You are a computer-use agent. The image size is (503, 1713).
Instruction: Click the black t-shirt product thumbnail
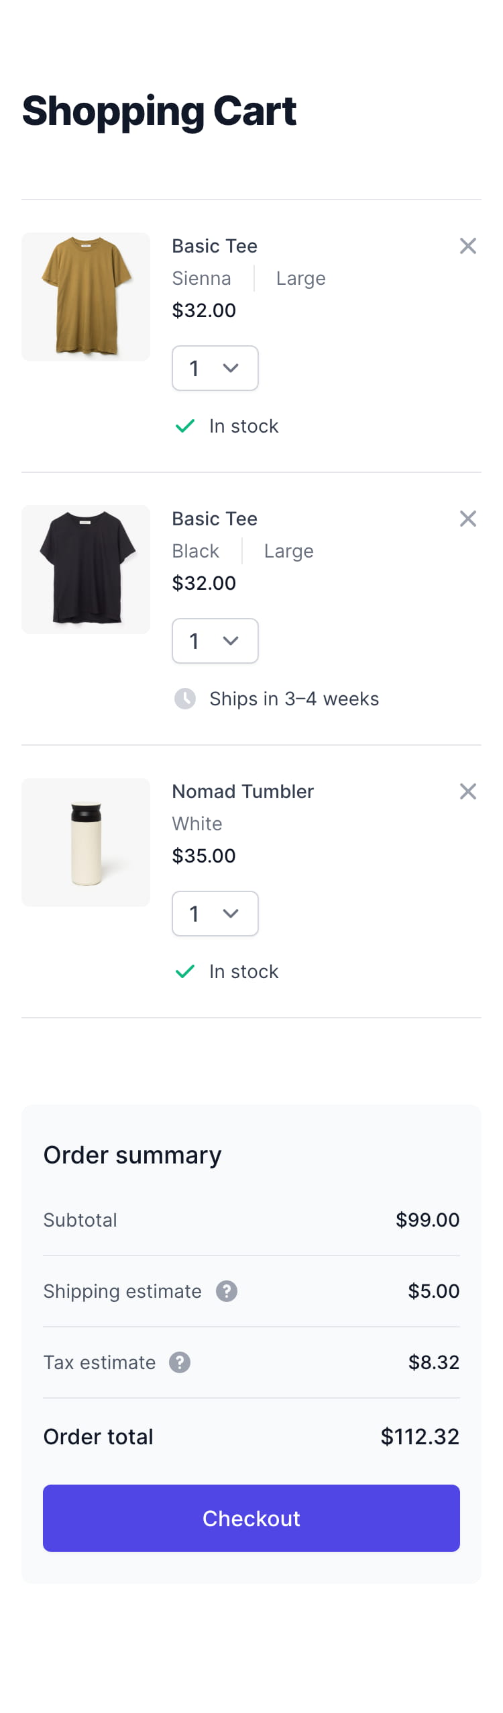coord(86,570)
